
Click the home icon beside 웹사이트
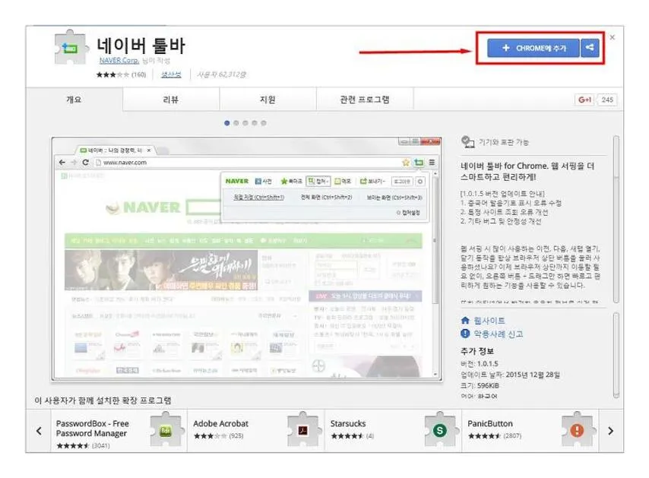click(465, 321)
